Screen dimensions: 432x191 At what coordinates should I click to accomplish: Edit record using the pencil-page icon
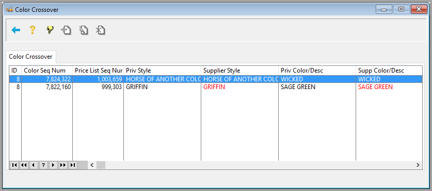coord(84,30)
